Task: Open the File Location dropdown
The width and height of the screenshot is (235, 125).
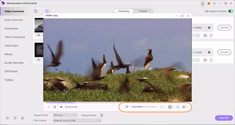Action: [x=77, y=120]
